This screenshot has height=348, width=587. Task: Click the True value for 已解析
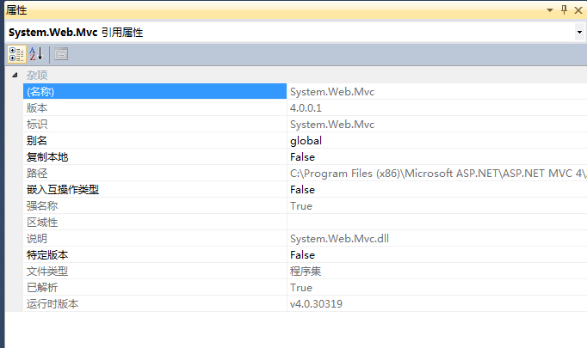pos(301,288)
